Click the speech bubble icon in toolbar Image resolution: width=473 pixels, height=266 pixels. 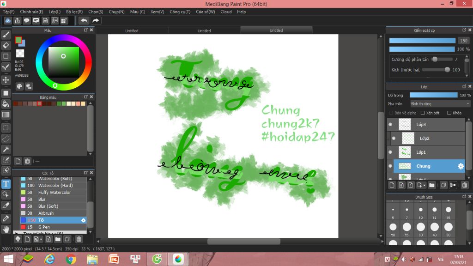(x=26, y=20)
